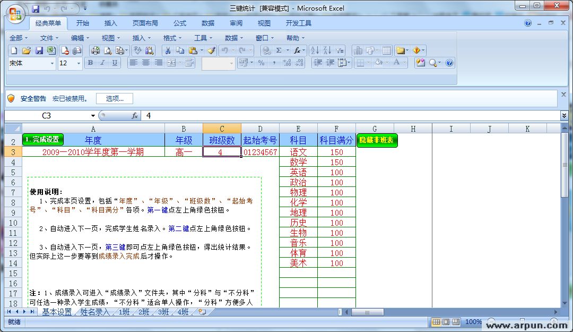The height and width of the screenshot is (332, 573).
Task: Toggle bold formatting button
Action: (x=90, y=63)
